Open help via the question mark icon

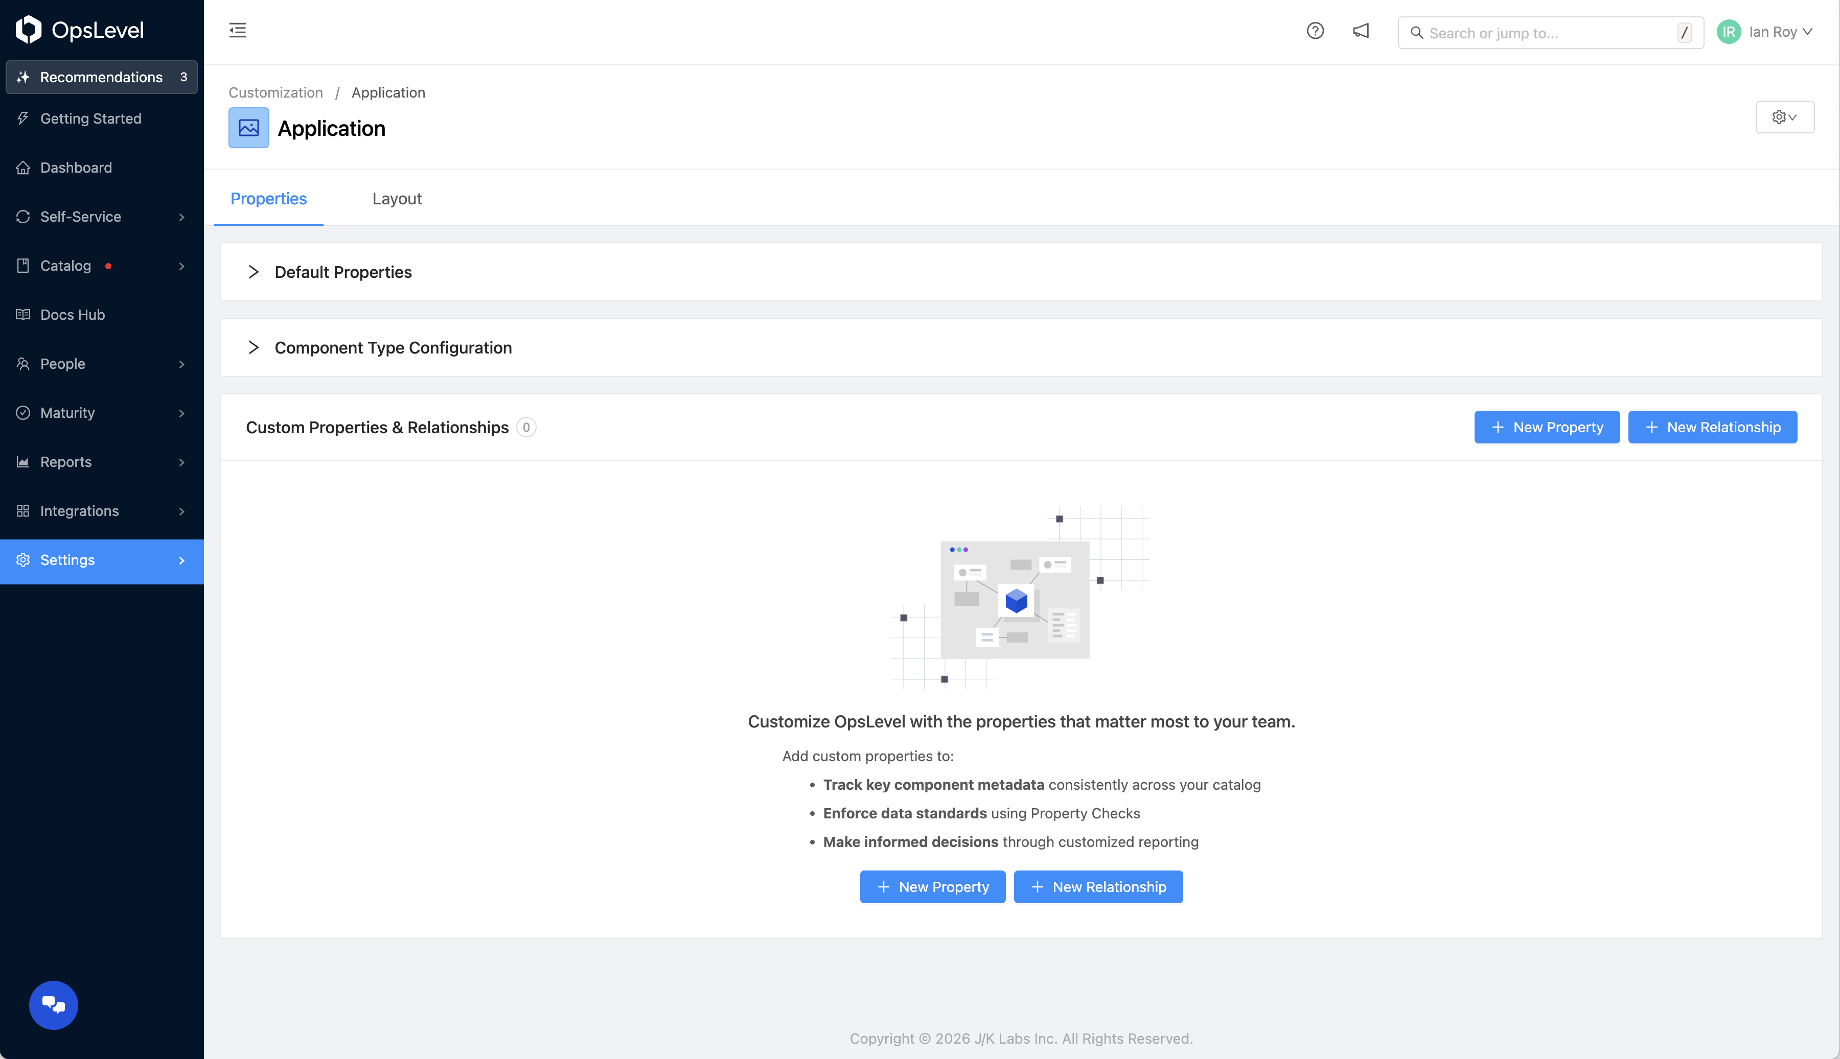click(1315, 31)
